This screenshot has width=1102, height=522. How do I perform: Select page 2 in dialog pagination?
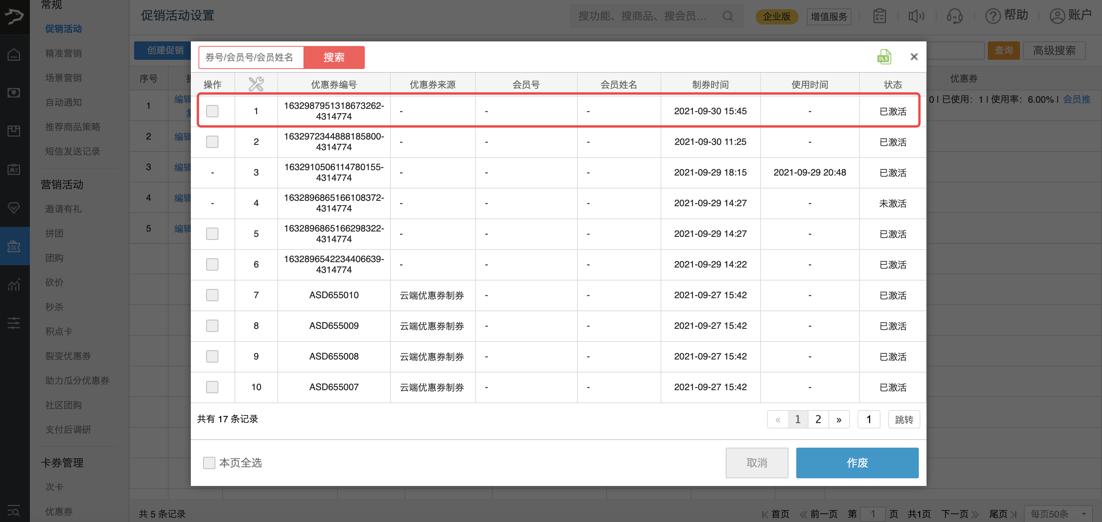coord(818,419)
